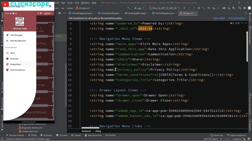
Task: Click the resources breadcrumb
Action: (86, 131)
